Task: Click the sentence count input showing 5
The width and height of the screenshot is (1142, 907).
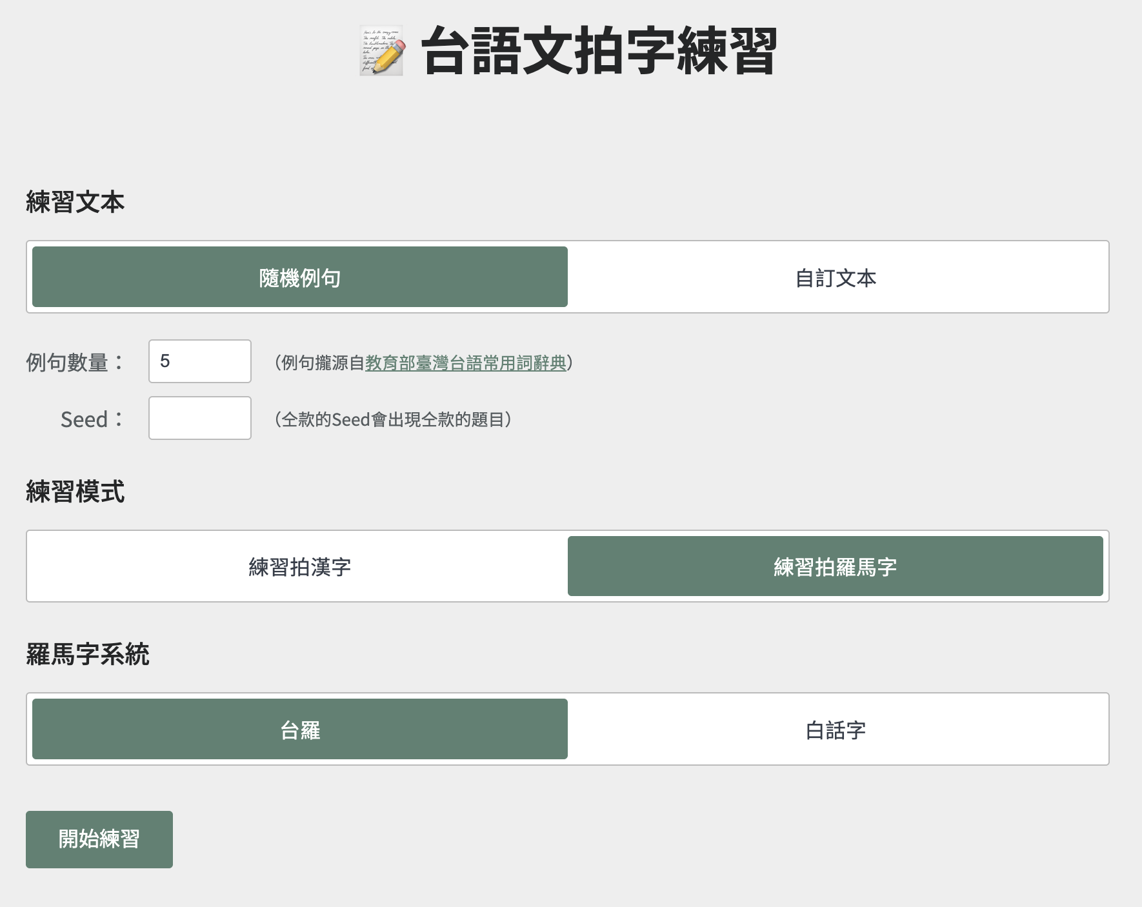Action: [199, 361]
